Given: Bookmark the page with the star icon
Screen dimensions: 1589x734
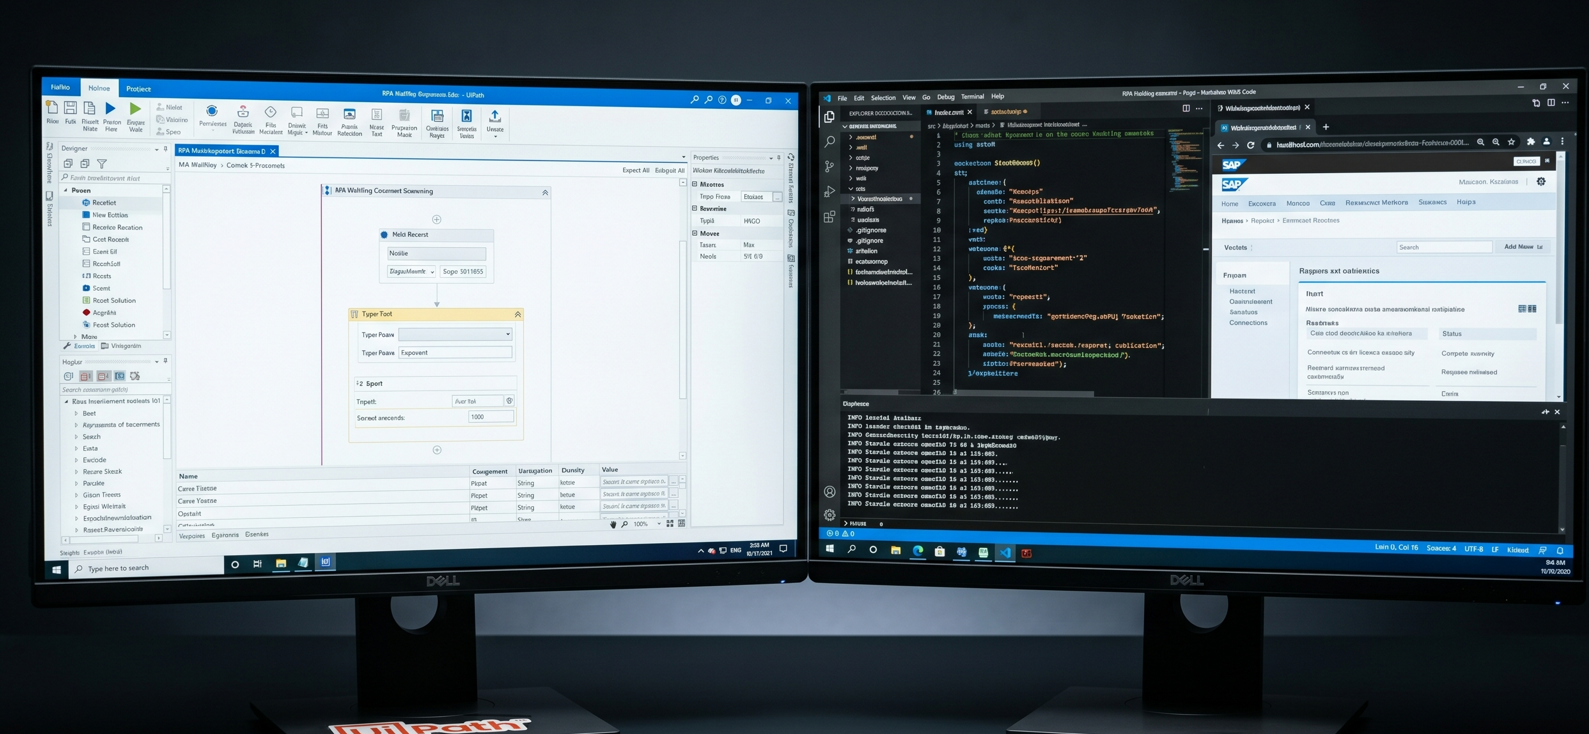Looking at the screenshot, I should (x=1511, y=142).
